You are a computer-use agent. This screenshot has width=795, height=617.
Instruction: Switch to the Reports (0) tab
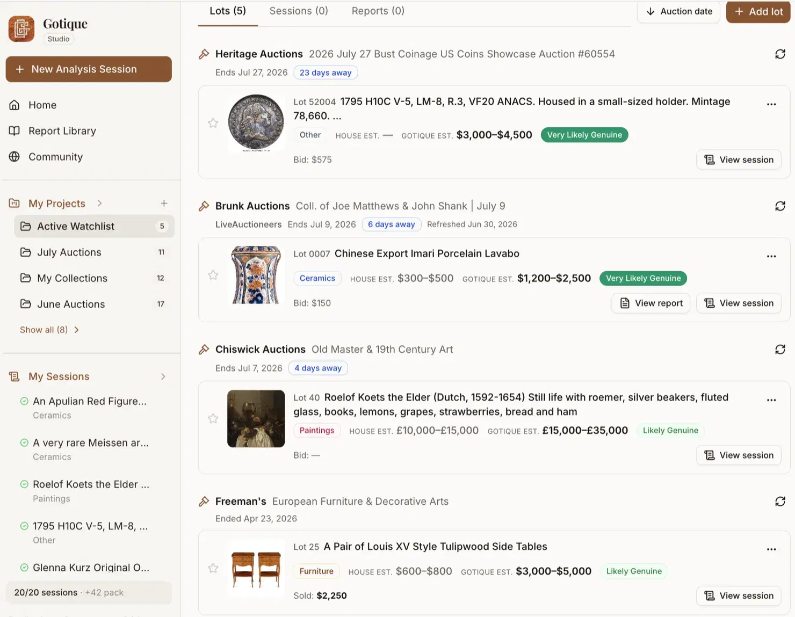click(378, 11)
